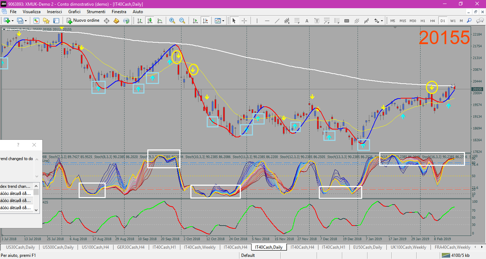Select the trendline tool
The width and height of the screenshot is (486, 259).
click(x=277, y=21)
